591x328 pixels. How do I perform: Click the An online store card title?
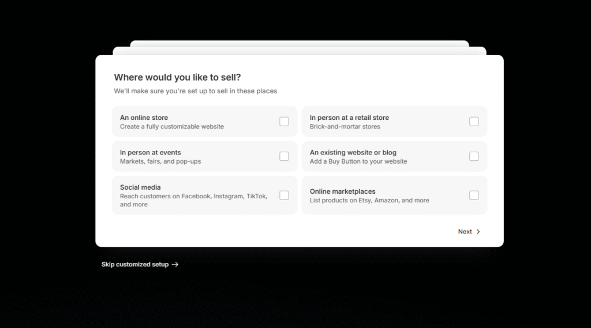pos(144,118)
